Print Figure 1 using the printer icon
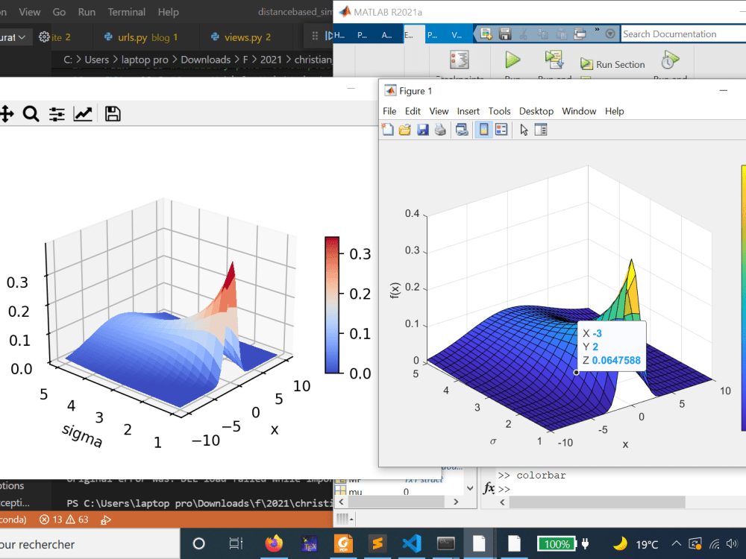 [440, 129]
